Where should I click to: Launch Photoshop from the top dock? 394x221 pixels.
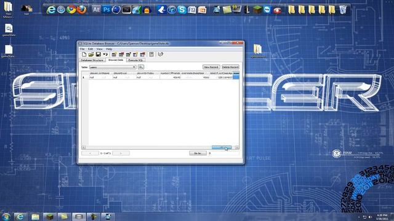[x=107, y=10]
